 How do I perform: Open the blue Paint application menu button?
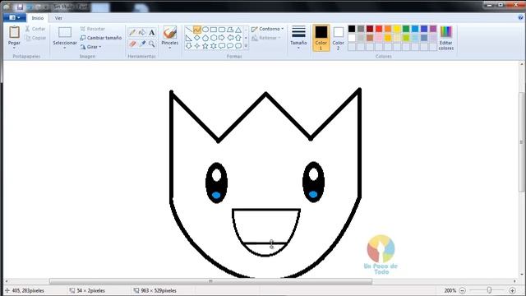coord(15,17)
